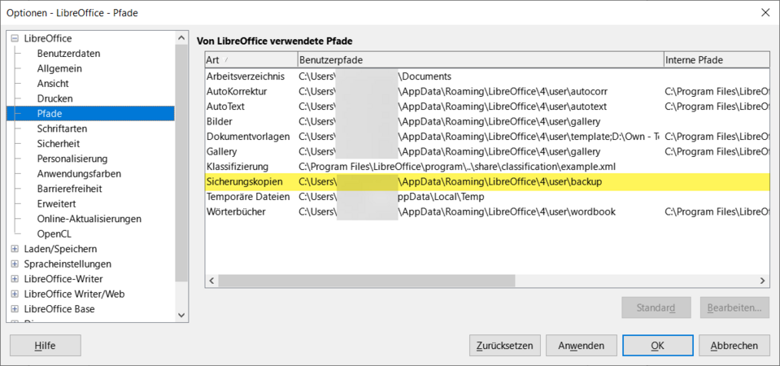The image size is (780, 366).
Task: Collapse the LibreOffice tree node
Action: 15,38
